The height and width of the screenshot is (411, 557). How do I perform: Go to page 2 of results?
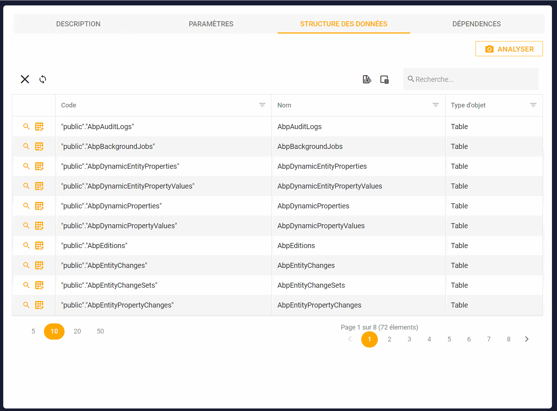389,339
